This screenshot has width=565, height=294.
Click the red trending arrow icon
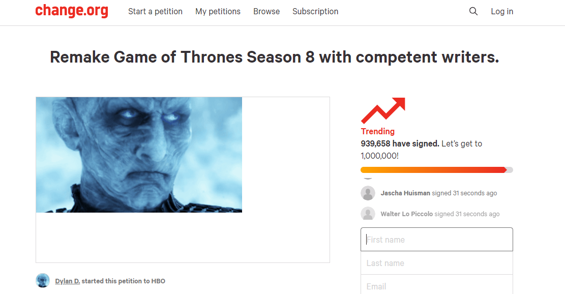(383, 110)
